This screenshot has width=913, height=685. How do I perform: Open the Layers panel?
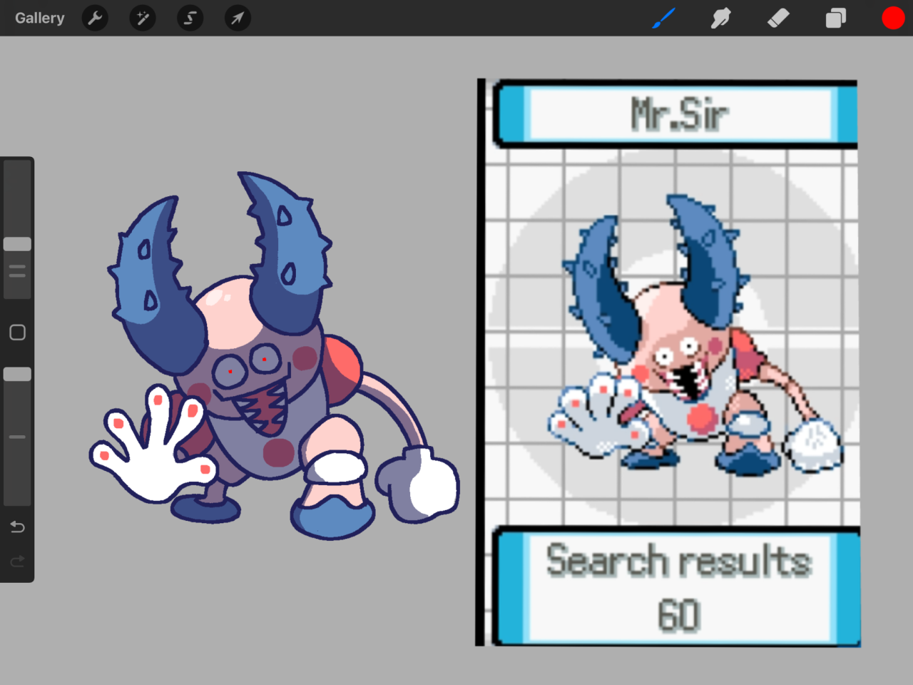coord(835,18)
